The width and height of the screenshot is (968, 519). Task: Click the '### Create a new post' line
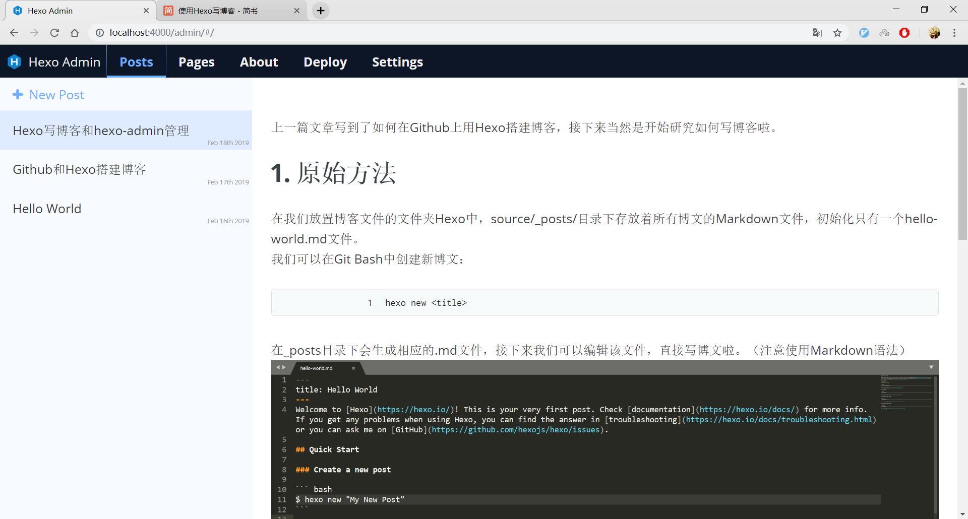click(x=343, y=470)
